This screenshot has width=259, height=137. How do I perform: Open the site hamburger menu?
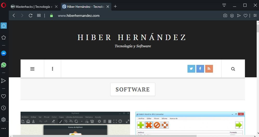pos(32,69)
